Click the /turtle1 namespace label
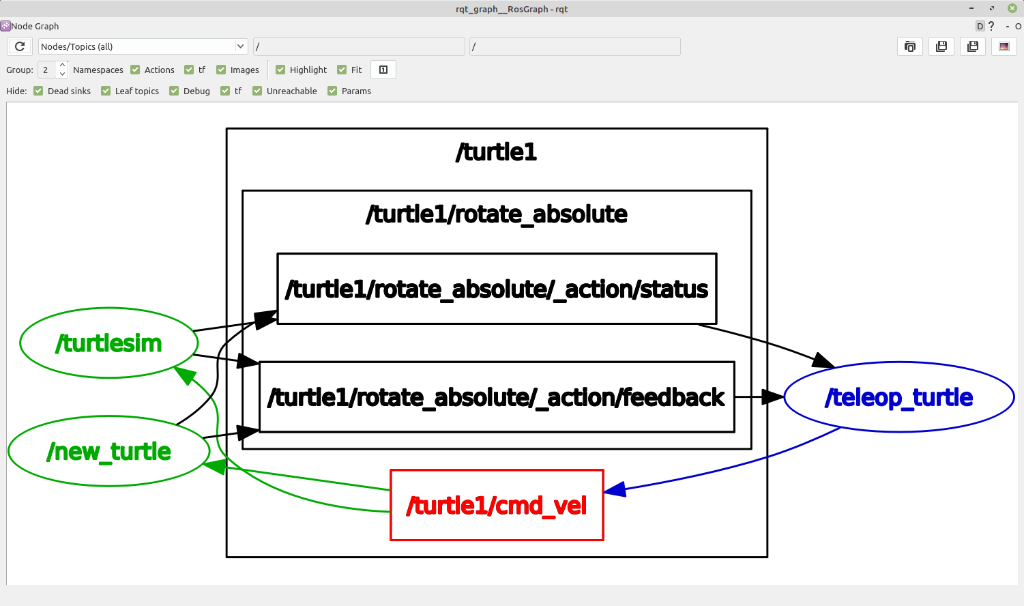Image resolution: width=1024 pixels, height=606 pixels. (x=497, y=151)
